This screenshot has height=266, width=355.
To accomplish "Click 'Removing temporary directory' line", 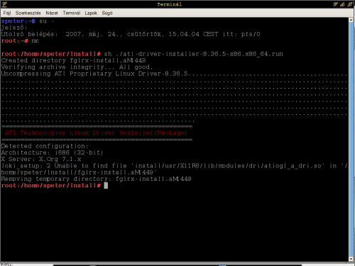I will pos(96,179).
